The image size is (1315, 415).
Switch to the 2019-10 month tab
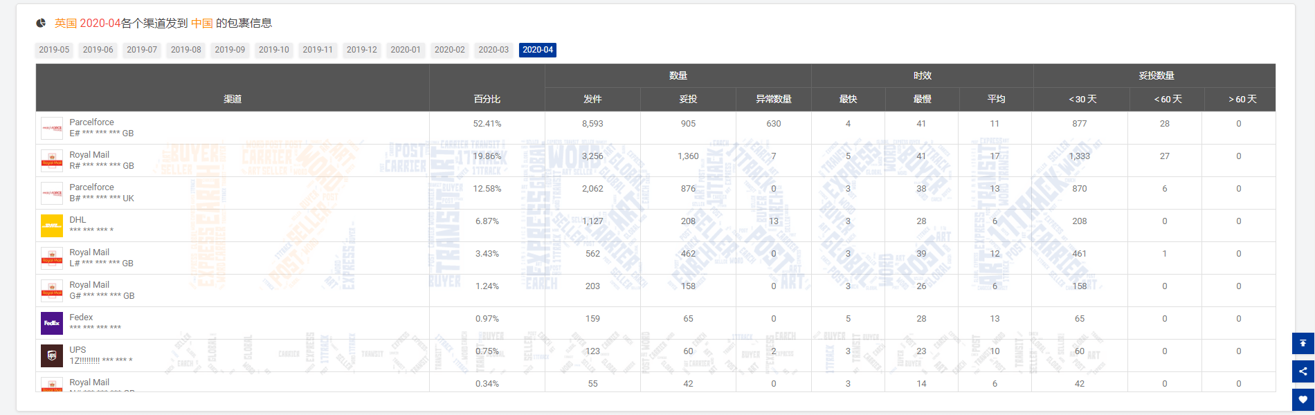(273, 50)
